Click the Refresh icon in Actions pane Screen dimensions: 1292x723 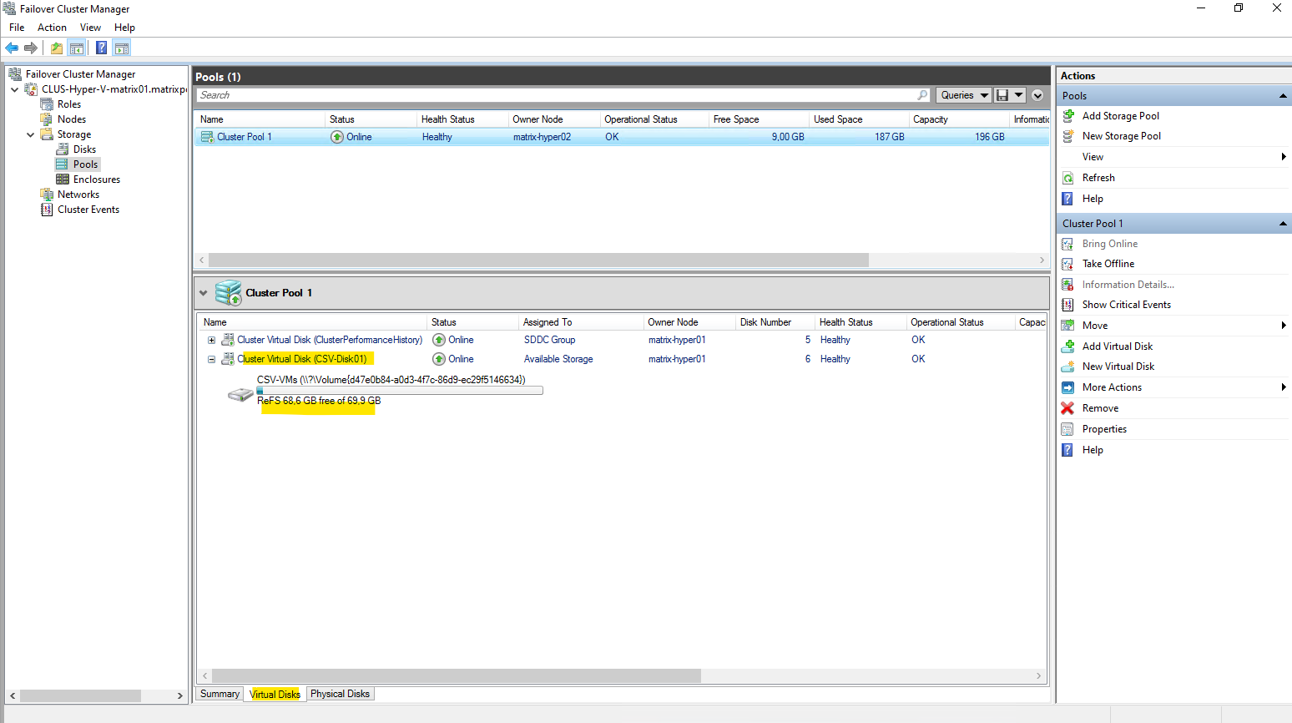[x=1067, y=178]
